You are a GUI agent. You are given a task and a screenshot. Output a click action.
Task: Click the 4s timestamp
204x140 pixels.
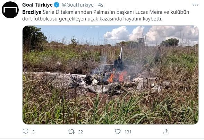click(101, 5)
